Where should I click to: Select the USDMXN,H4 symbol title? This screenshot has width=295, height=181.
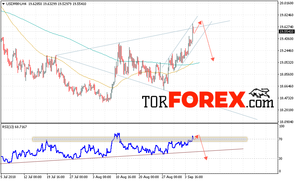point(16,4)
